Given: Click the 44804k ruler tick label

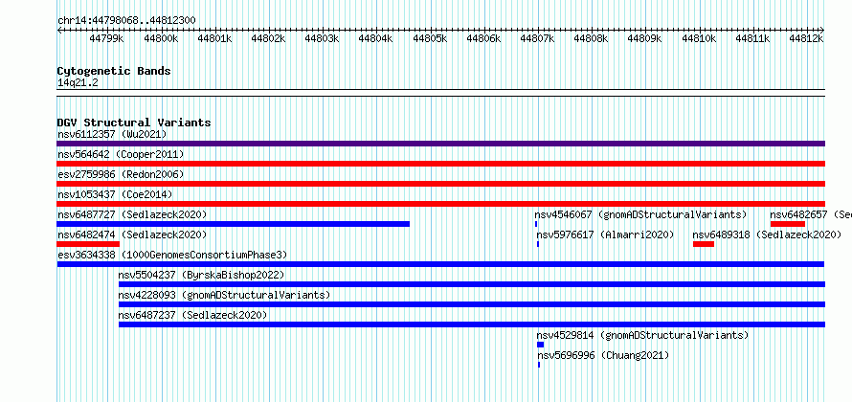Looking at the screenshot, I should [376, 38].
